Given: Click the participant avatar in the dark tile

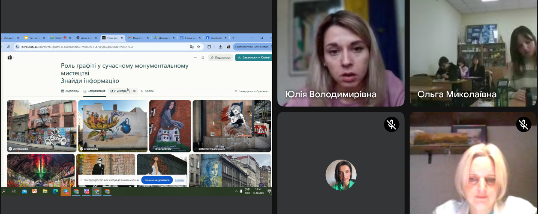Looking at the screenshot, I should 341,175.
